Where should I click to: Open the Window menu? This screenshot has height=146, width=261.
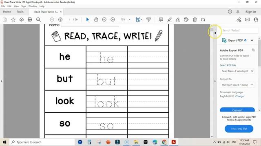point(33,6)
